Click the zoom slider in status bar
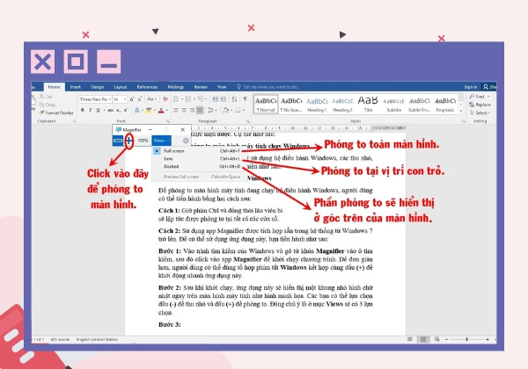Screen dimensions: 528x369 coord(466,339)
